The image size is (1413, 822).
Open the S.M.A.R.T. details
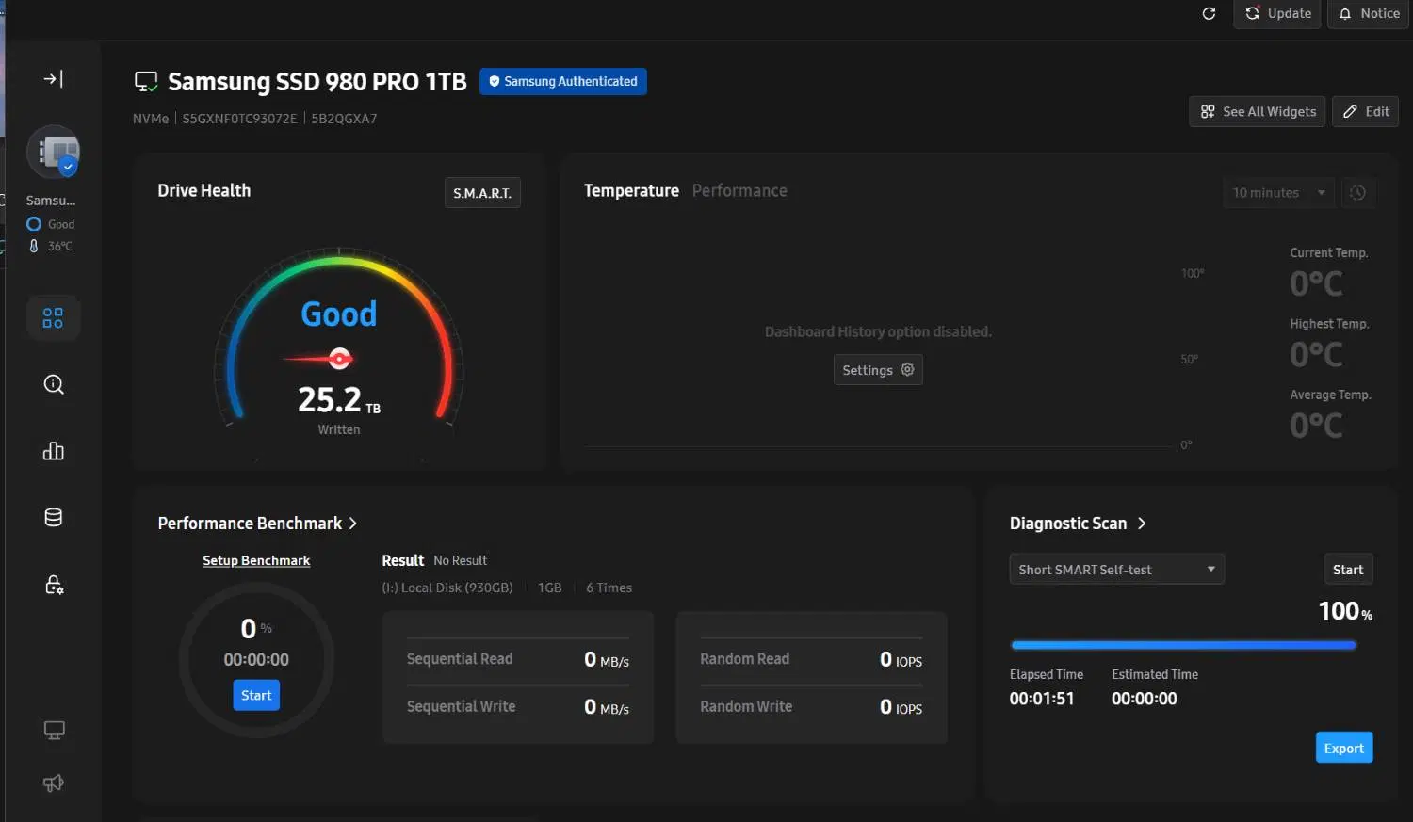[x=482, y=193]
